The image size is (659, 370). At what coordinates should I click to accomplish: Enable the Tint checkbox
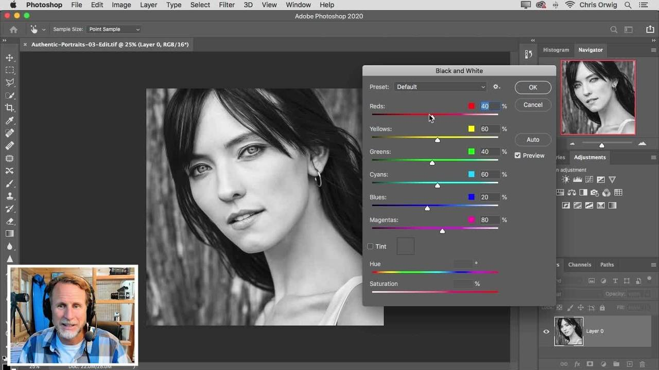click(x=370, y=247)
